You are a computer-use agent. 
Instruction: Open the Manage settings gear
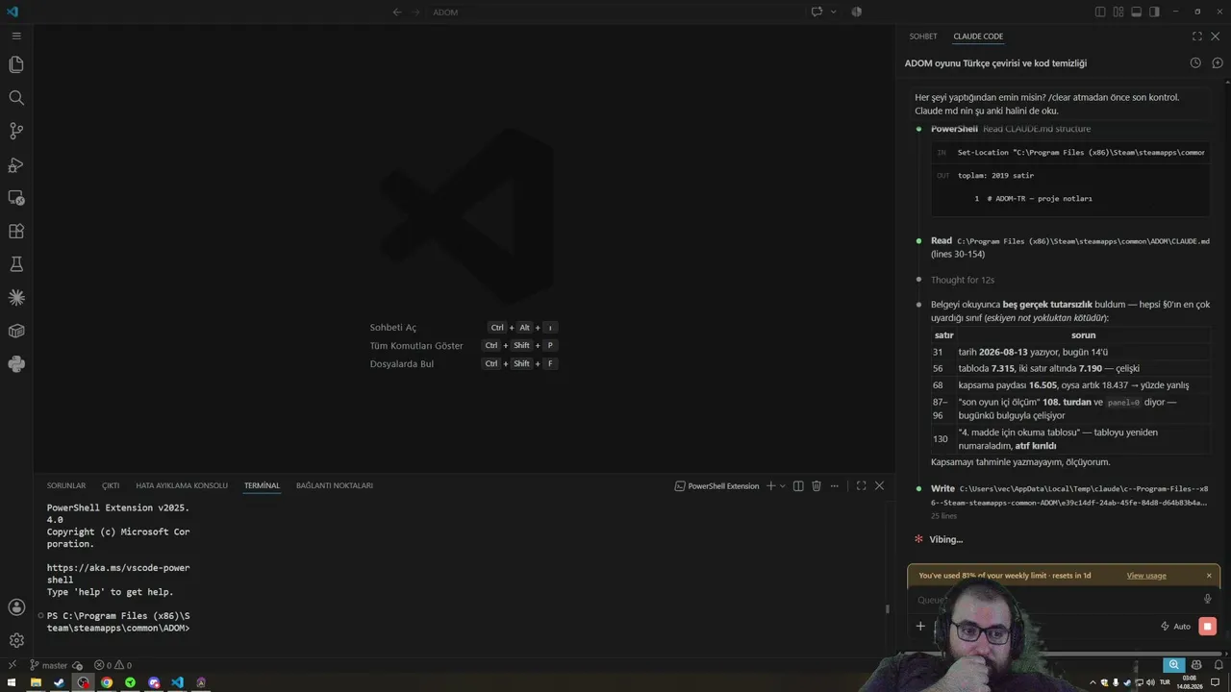tap(16, 640)
